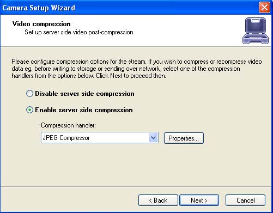The height and width of the screenshot is (213, 273).
Task: Click the JPEG Compressor combo box field
Action: [100, 138]
